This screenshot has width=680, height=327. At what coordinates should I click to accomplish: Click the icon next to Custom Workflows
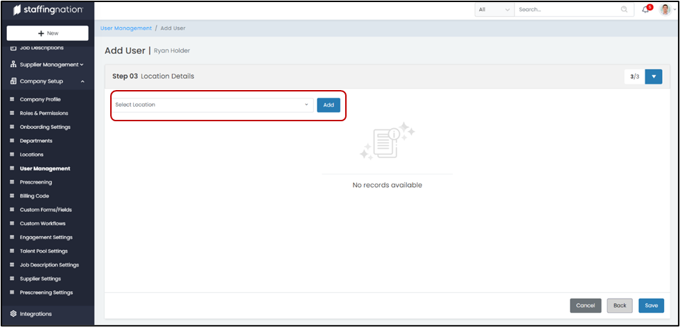pos(12,223)
